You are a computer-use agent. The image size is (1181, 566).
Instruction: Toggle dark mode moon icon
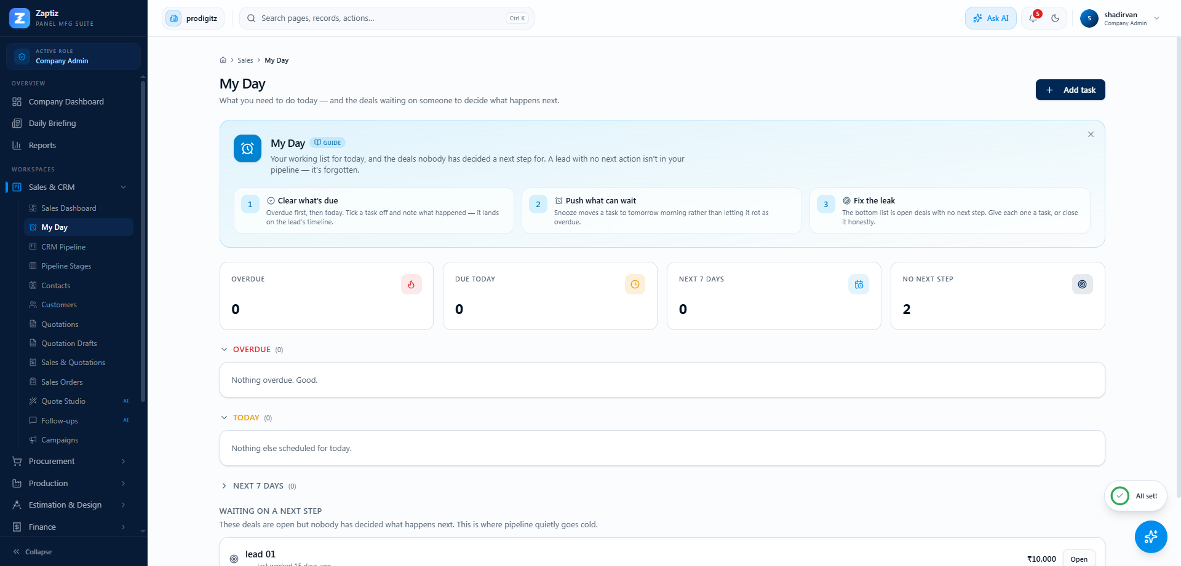(1056, 18)
